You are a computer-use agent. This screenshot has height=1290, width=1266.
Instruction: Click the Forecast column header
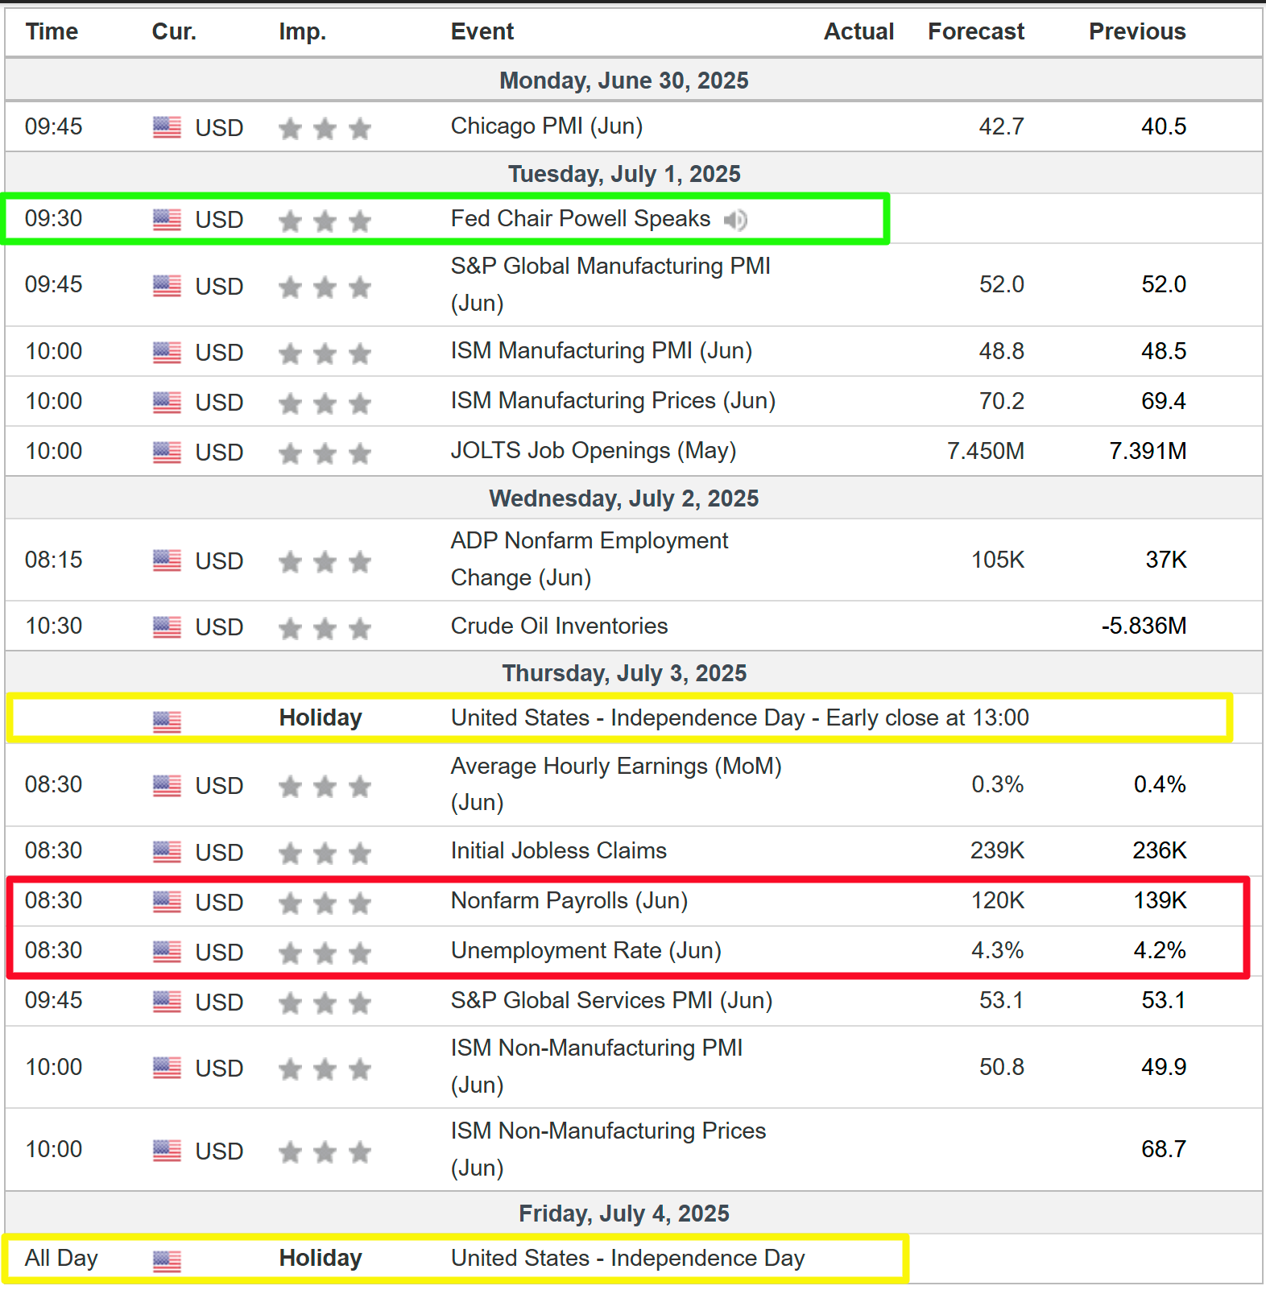tap(976, 31)
